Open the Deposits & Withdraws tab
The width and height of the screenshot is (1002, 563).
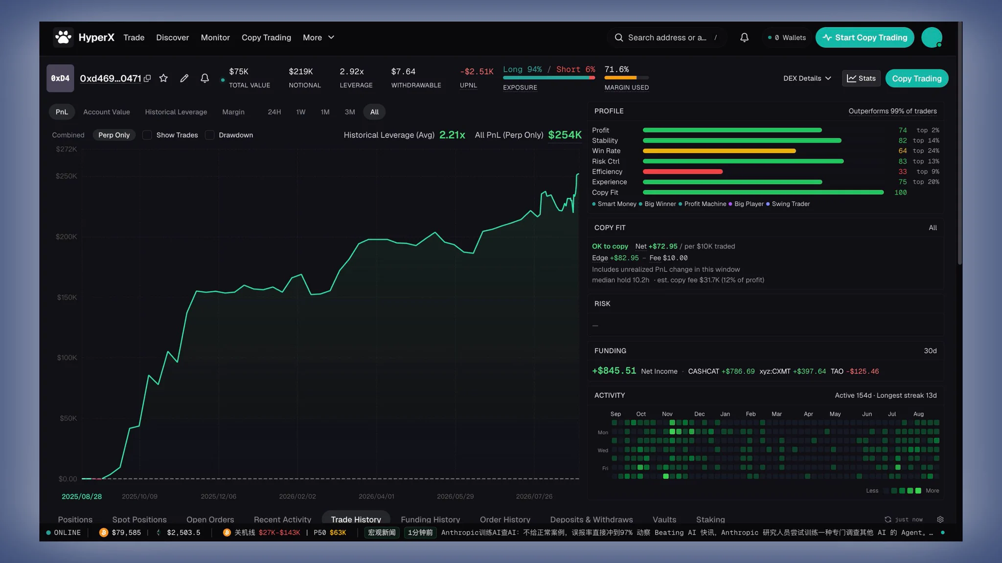pos(591,520)
